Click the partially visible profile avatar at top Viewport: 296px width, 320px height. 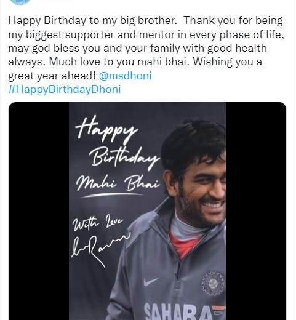click(x=20, y=2)
